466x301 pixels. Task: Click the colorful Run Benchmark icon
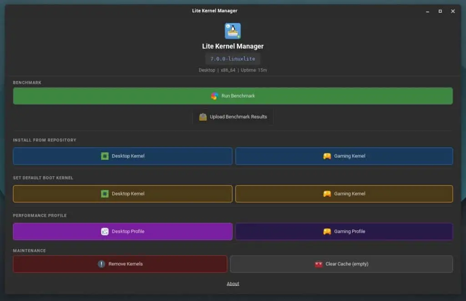(x=214, y=96)
